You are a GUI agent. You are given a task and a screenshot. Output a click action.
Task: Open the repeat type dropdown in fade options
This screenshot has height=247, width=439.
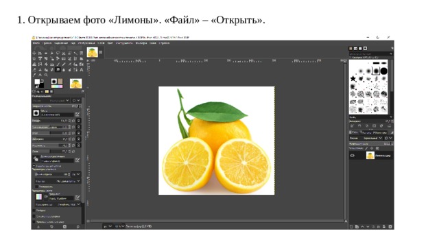pos(58,181)
